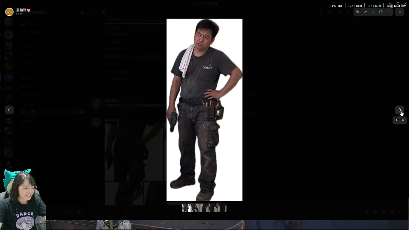Viewport: 409px width, 230px height.
Task: Open the three-dots more options menu
Action: coord(389,12)
